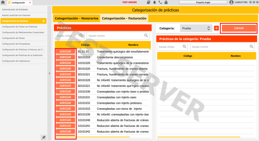The height and width of the screenshot is (141, 259).
Task: Click the plus icon to add category
Action: point(216,28)
